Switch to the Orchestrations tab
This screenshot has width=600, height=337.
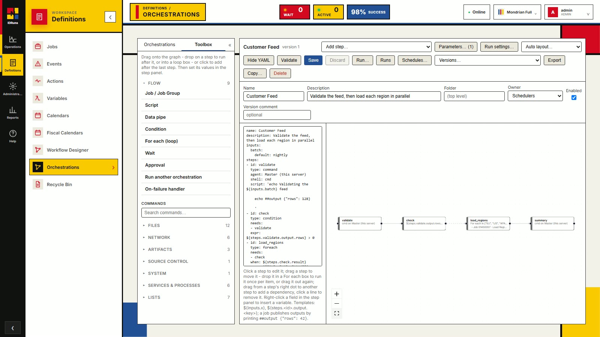click(159, 45)
